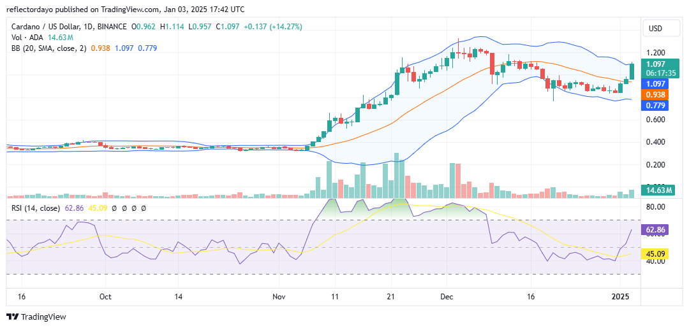Click the open price value O0.962
This screenshot has width=689, height=328.
pos(145,27)
